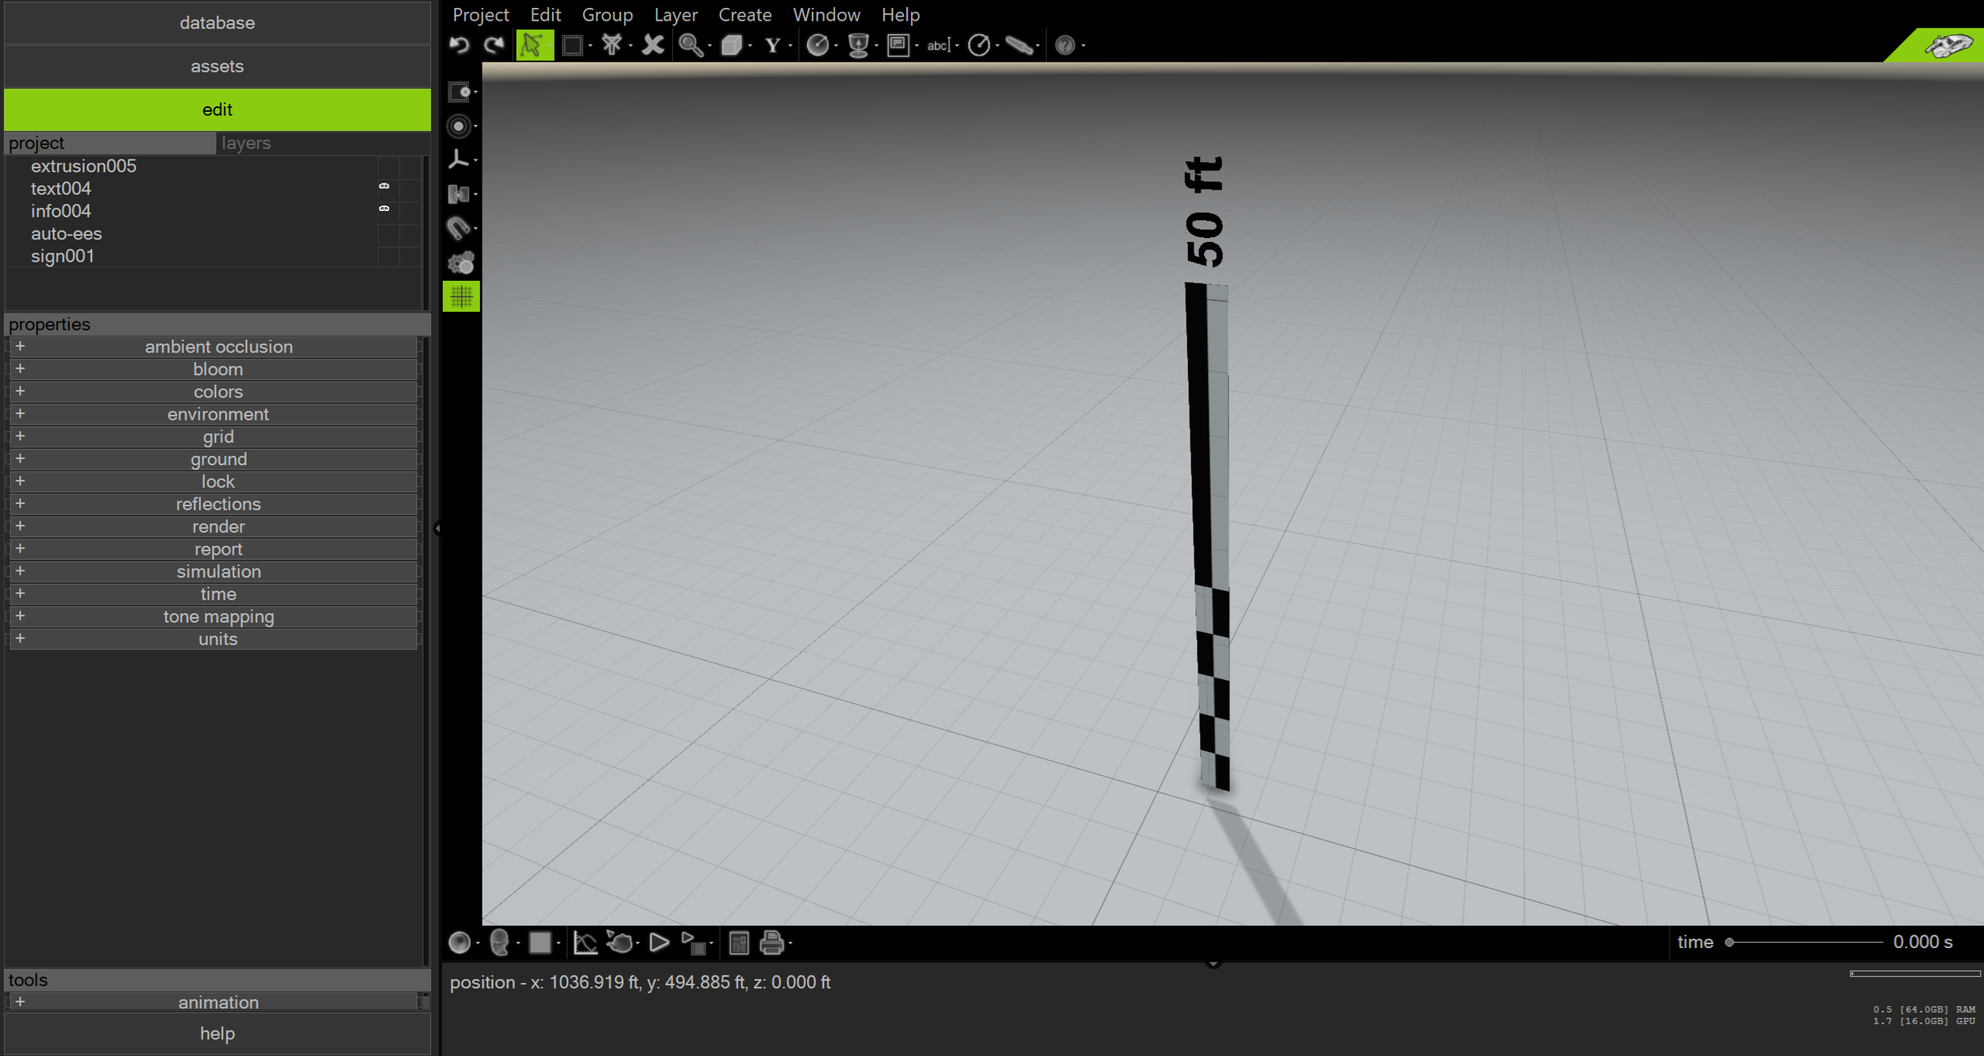Open the Create menu

point(744,15)
